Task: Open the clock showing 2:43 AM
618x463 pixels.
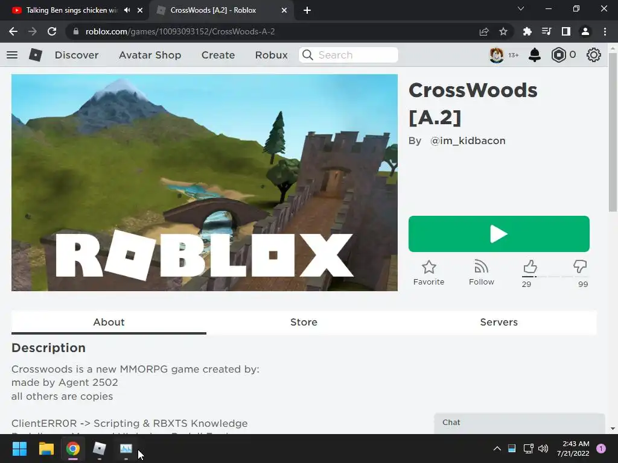Action: [x=573, y=449]
